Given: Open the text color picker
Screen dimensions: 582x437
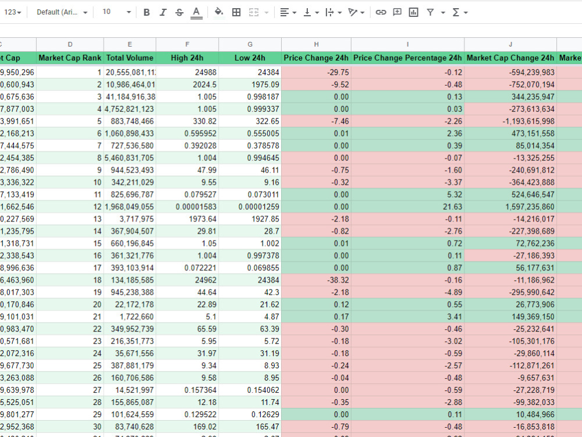Looking at the screenshot, I should point(196,12).
